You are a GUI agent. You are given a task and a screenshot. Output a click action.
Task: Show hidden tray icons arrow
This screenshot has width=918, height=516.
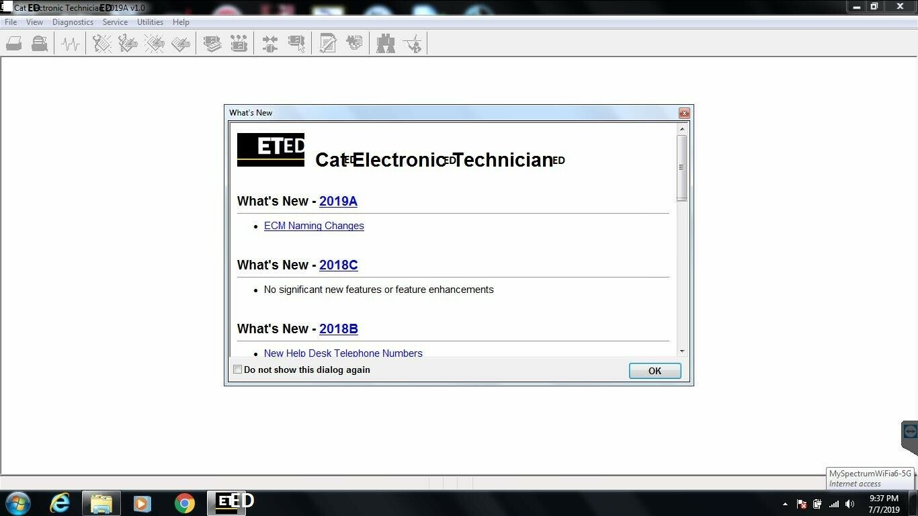[x=785, y=504]
